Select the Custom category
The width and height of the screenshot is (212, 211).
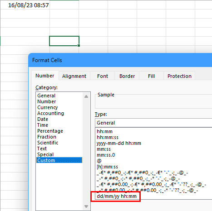[x=59, y=160]
